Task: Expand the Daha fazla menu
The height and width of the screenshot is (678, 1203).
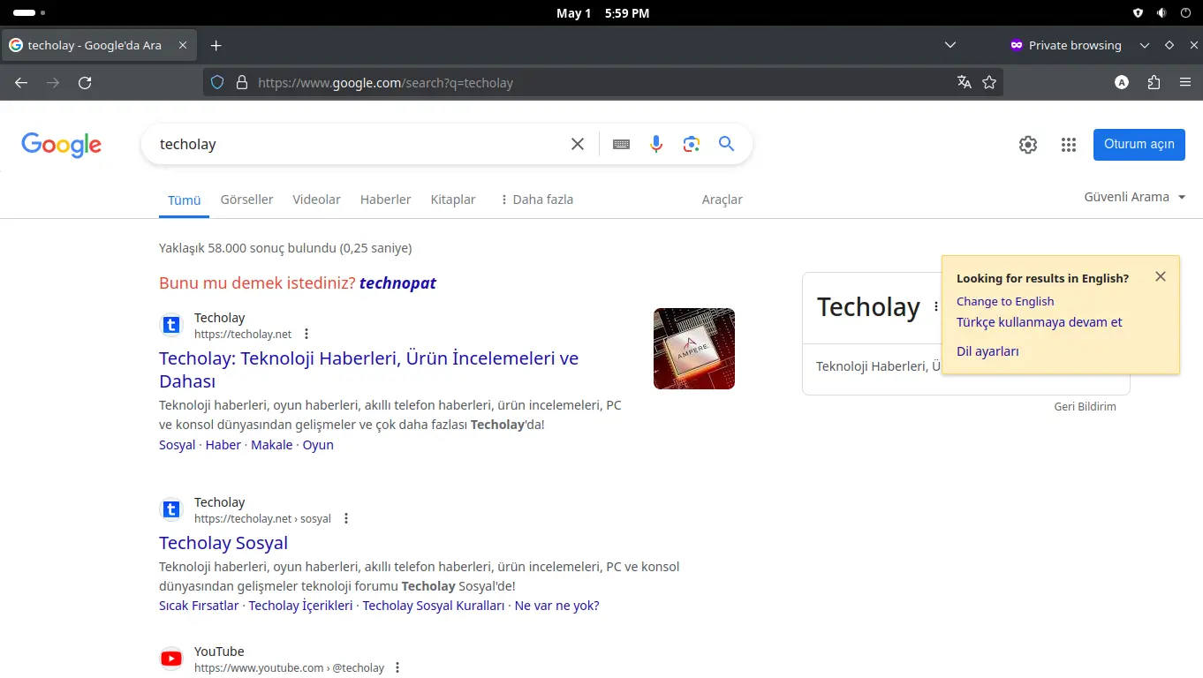Action: [536, 200]
